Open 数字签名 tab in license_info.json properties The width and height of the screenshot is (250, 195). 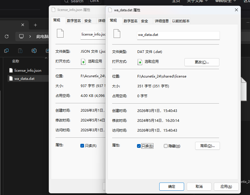[x=74, y=21]
